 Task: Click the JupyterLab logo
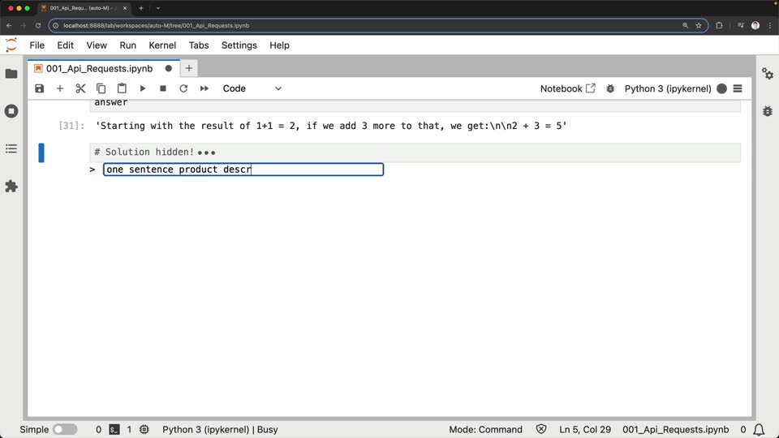pyautogui.click(x=11, y=45)
